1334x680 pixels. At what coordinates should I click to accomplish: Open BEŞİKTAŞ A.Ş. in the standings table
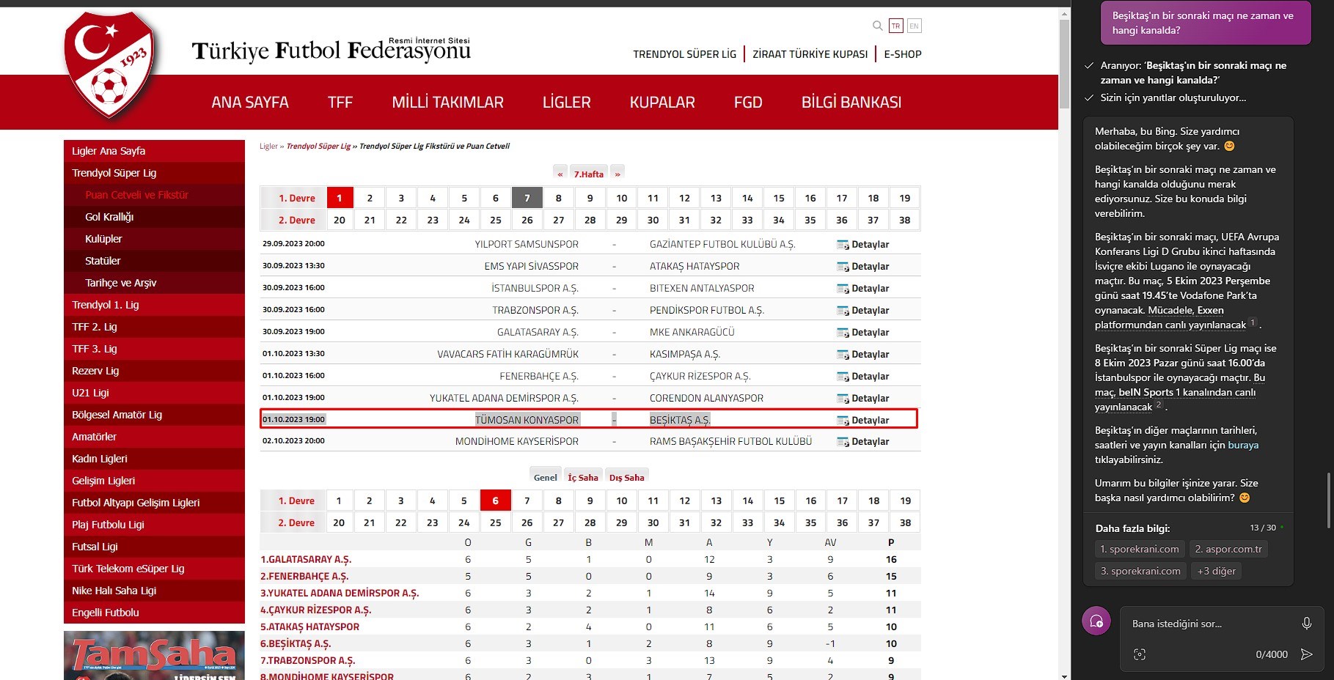coord(296,643)
